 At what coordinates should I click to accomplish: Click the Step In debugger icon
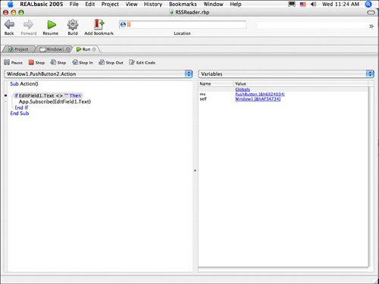tap(75, 62)
